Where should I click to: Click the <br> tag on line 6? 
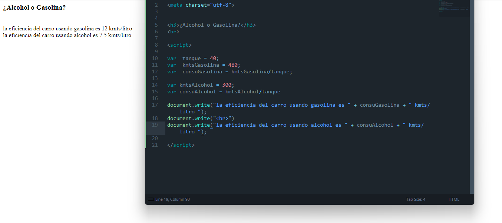[173, 31]
